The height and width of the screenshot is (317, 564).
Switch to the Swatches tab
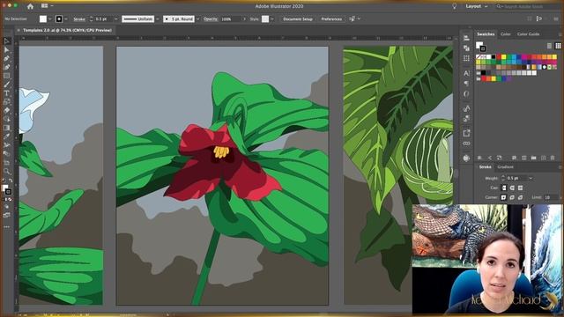tap(486, 34)
